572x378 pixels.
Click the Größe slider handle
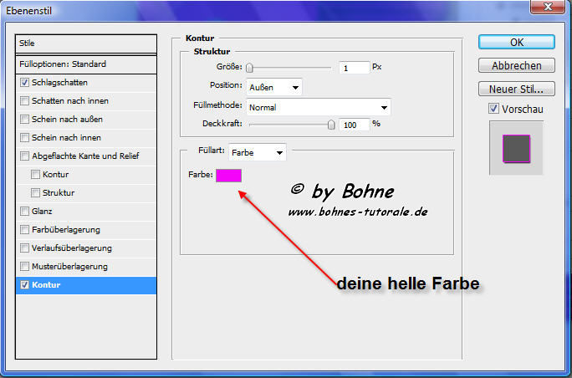(249, 68)
